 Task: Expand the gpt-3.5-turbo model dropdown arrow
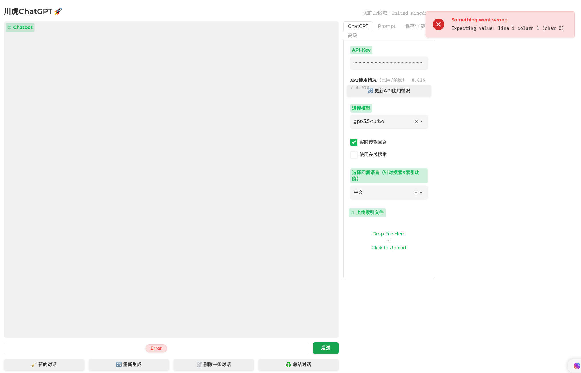click(x=421, y=121)
